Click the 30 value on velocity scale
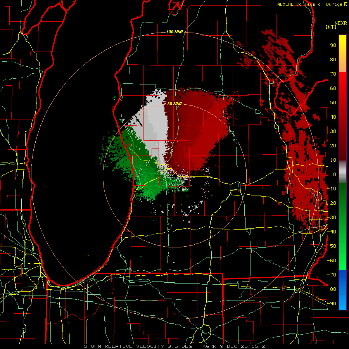This screenshot has height=349, width=349. coord(333,131)
